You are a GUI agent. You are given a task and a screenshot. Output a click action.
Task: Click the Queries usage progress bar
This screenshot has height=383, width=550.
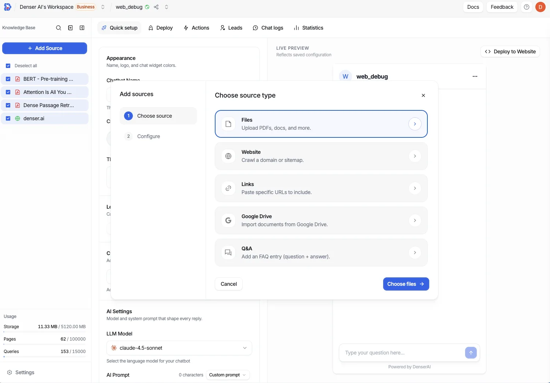tap(45, 357)
